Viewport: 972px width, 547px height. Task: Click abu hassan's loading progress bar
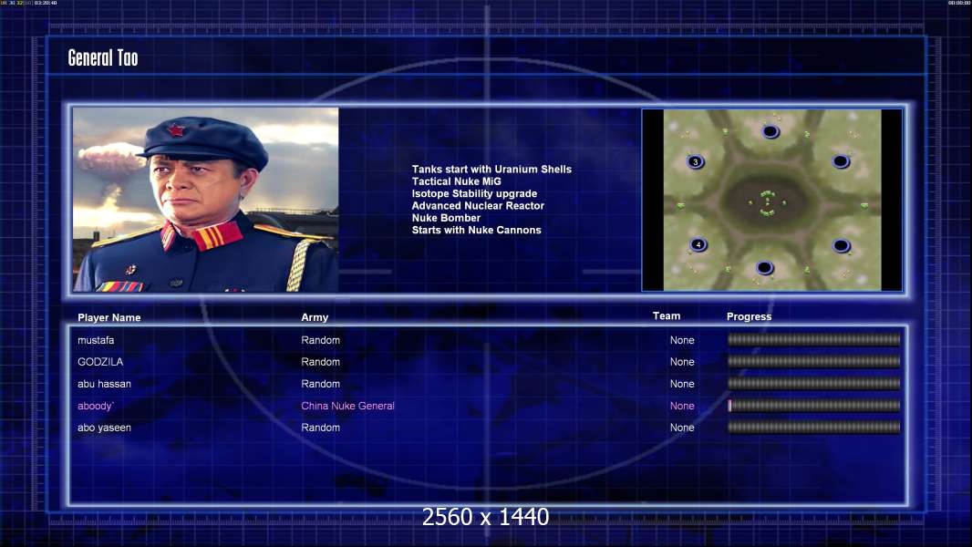814,384
